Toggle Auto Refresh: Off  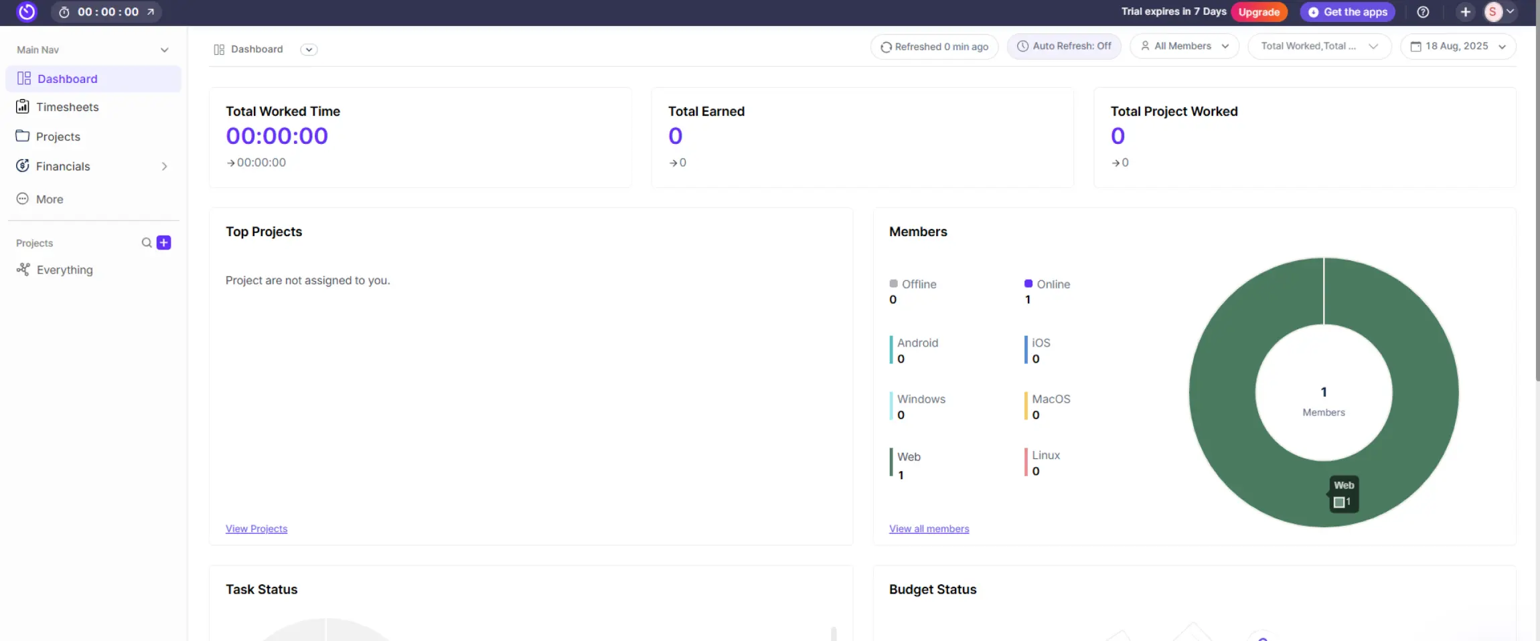coord(1064,46)
